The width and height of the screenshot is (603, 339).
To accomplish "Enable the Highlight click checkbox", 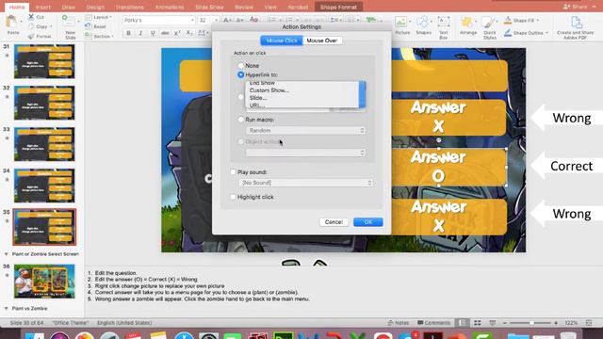I will click(233, 197).
